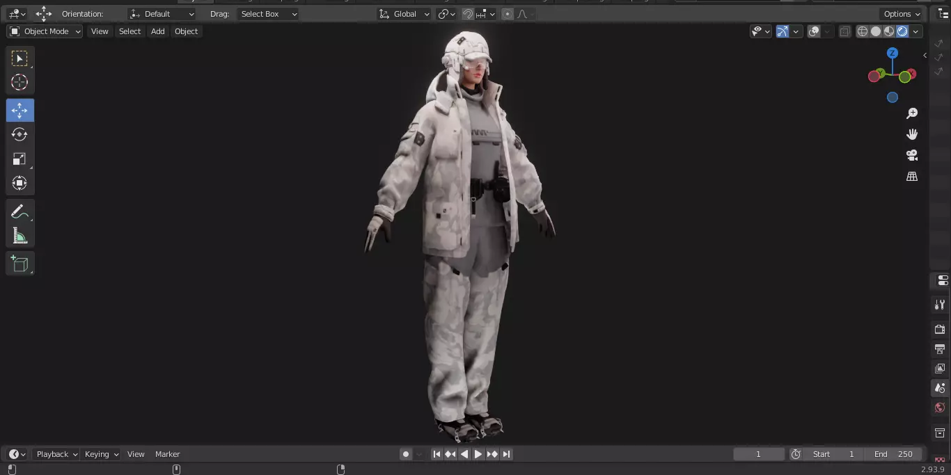Click the outliner editor type icon

tap(943, 14)
